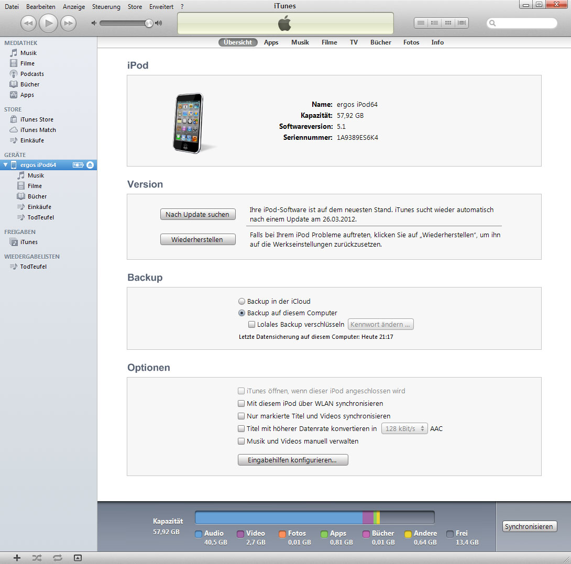Screen dimensions: 571x564
Task: Click the Synchronisieren button
Action: (530, 526)
